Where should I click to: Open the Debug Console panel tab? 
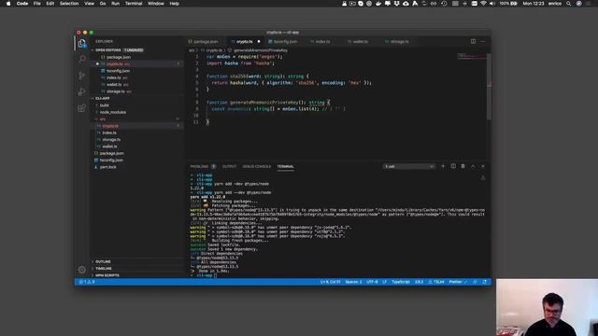257,166
